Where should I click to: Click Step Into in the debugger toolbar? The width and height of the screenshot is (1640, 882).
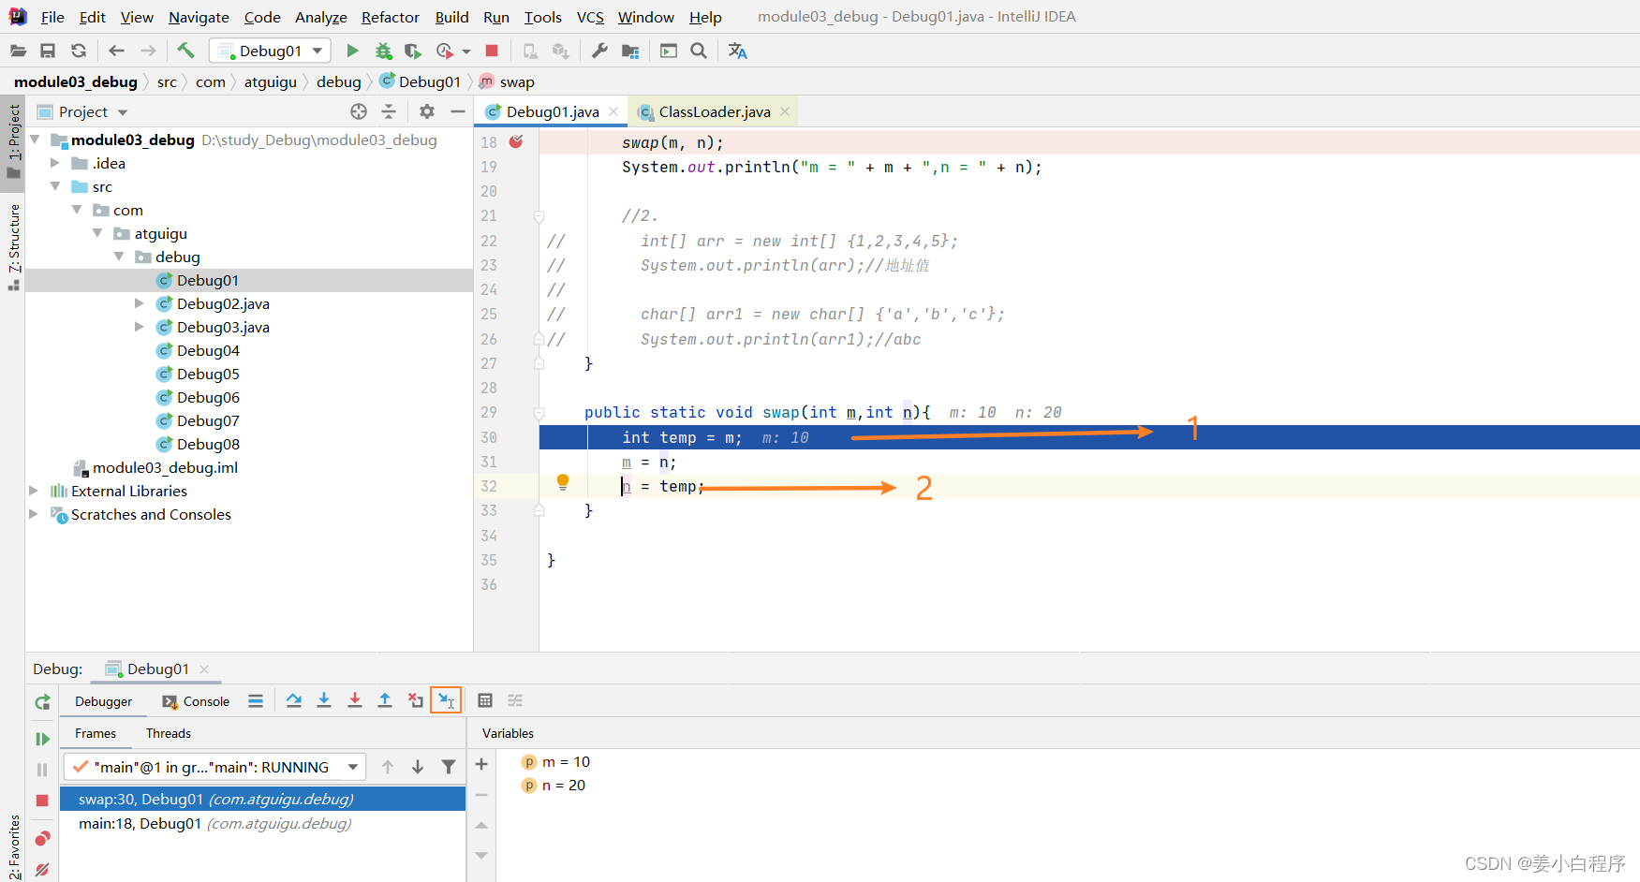coord(324,700)
